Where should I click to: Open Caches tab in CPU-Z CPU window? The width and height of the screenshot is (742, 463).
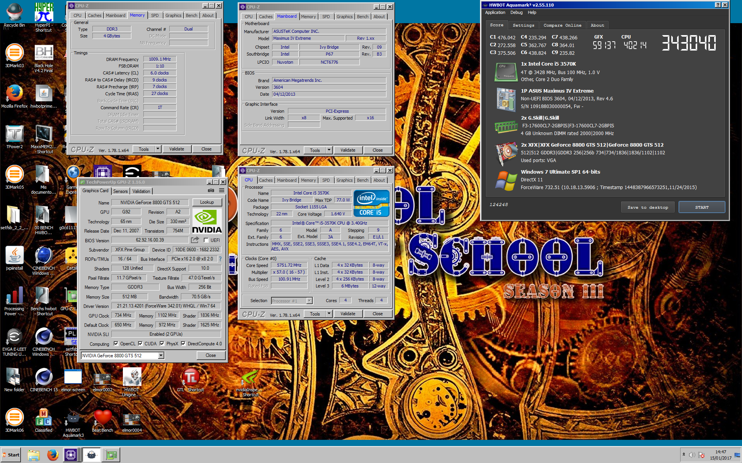pos(265,180)
